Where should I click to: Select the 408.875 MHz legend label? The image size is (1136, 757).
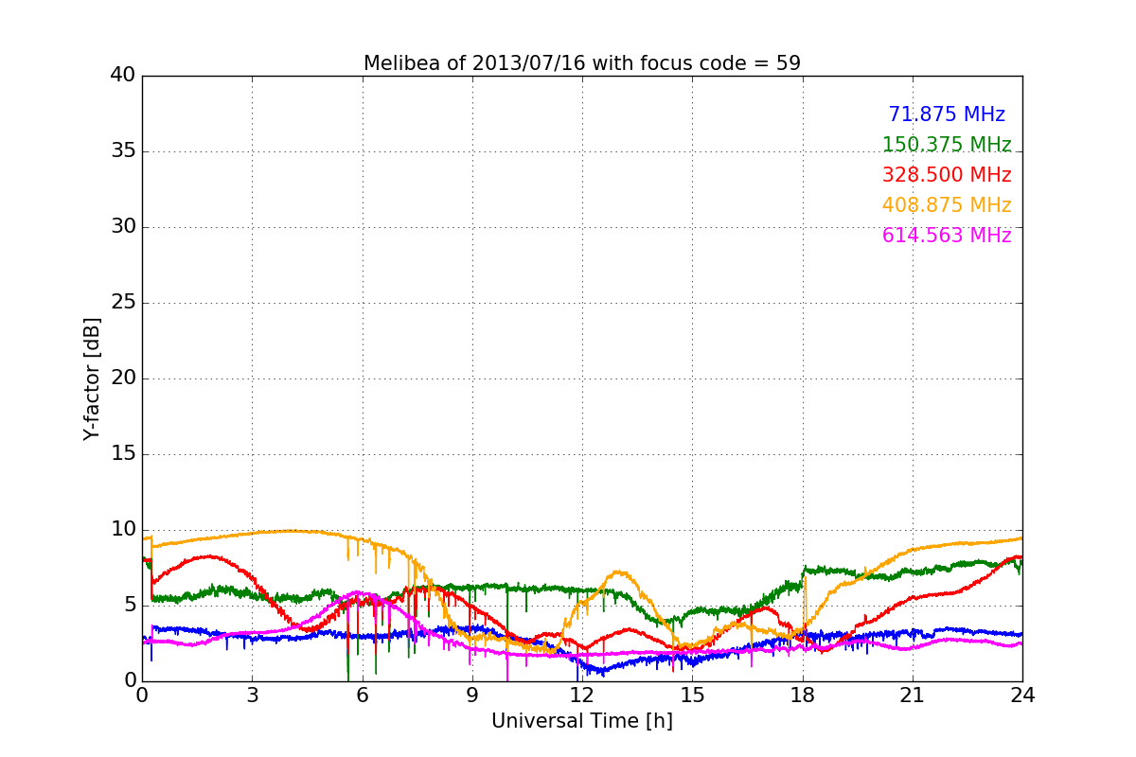[947, 205]
